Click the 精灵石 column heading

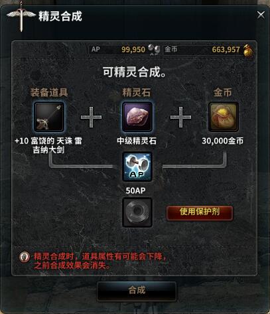[x=137, y=92]
